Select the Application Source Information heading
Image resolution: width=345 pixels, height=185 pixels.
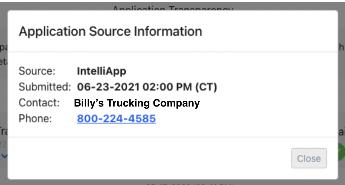pos(110,31)
